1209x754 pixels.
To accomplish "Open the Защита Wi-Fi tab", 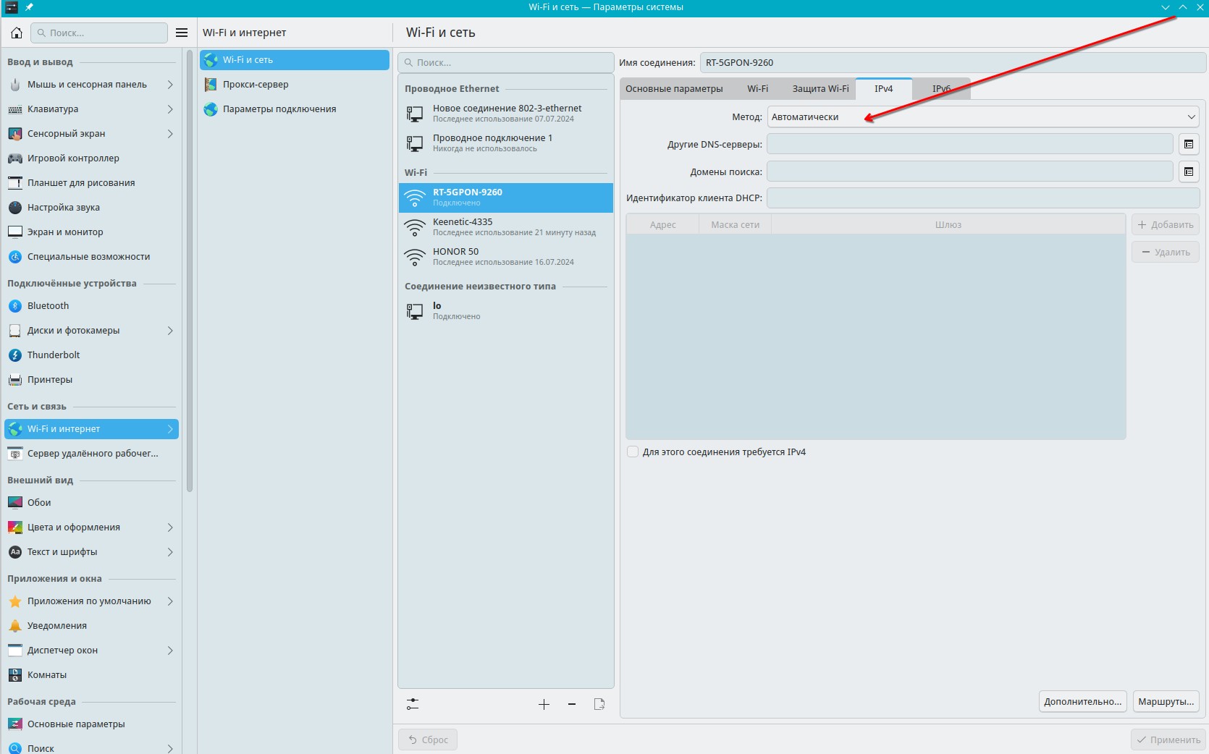I will [x=820, y=89].
